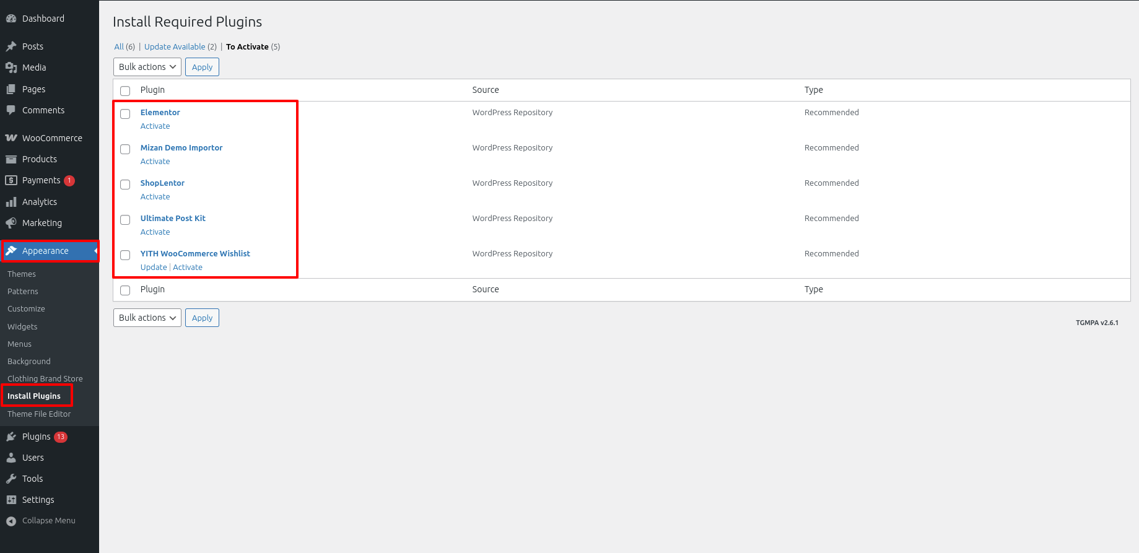
Task: Open Patterns submenu item
Action: coord(23,291)
